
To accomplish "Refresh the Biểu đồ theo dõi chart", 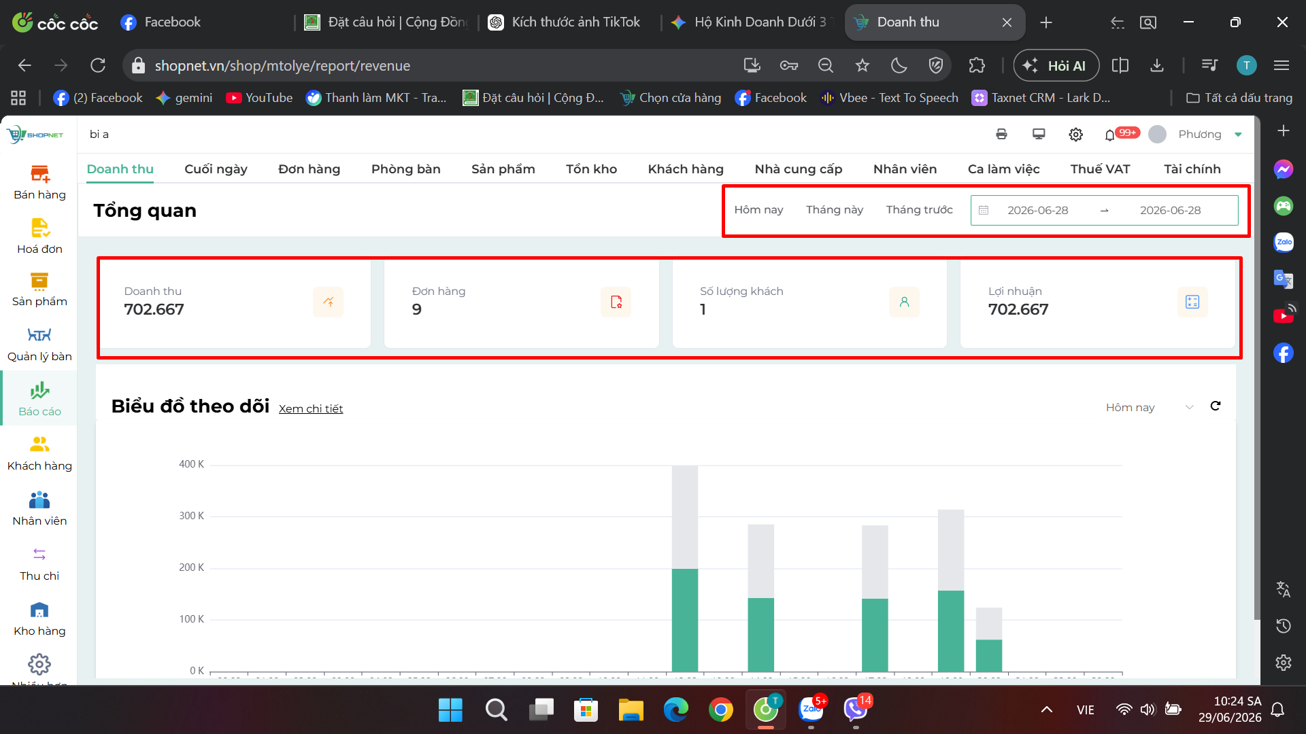I will (x=1216, y=406).
